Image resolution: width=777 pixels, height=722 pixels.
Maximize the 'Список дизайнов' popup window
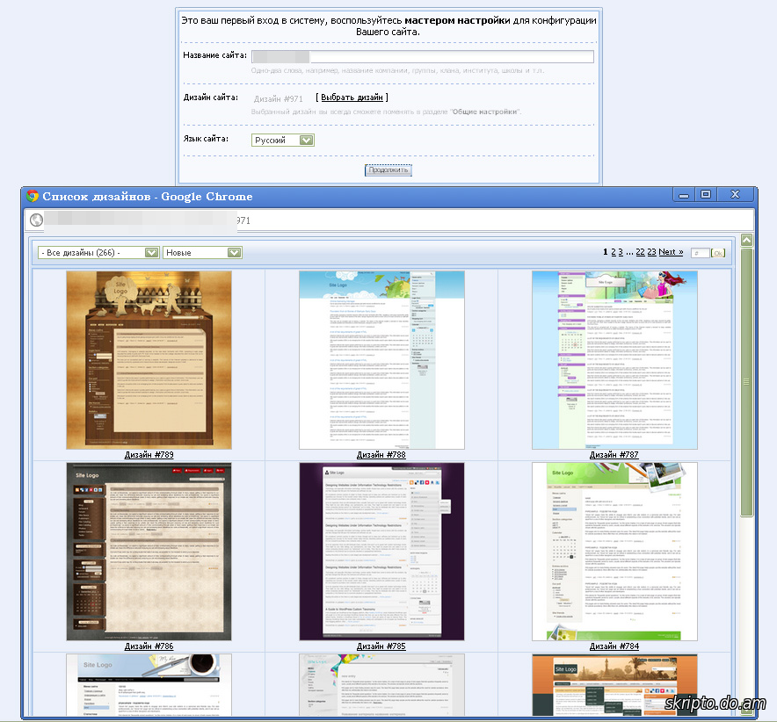[x=705, y=195]
